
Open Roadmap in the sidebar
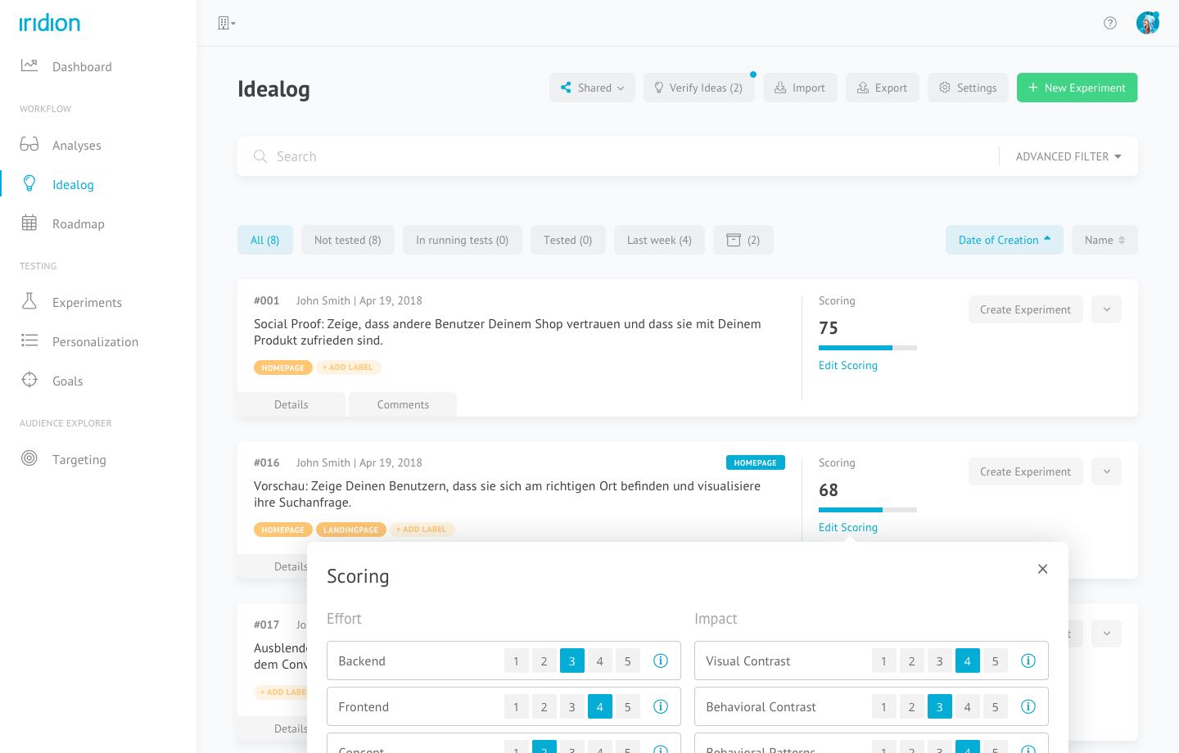click(x=78, y=223)
